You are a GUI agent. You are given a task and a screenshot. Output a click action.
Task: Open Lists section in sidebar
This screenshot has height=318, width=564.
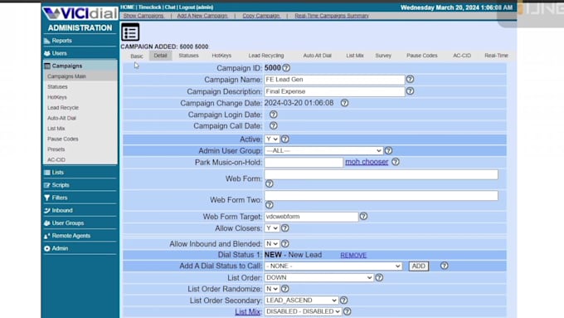pos(57,173)
